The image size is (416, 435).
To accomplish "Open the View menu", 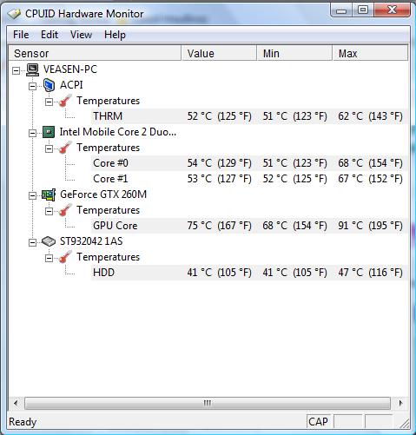I will [x=81, y=35].
